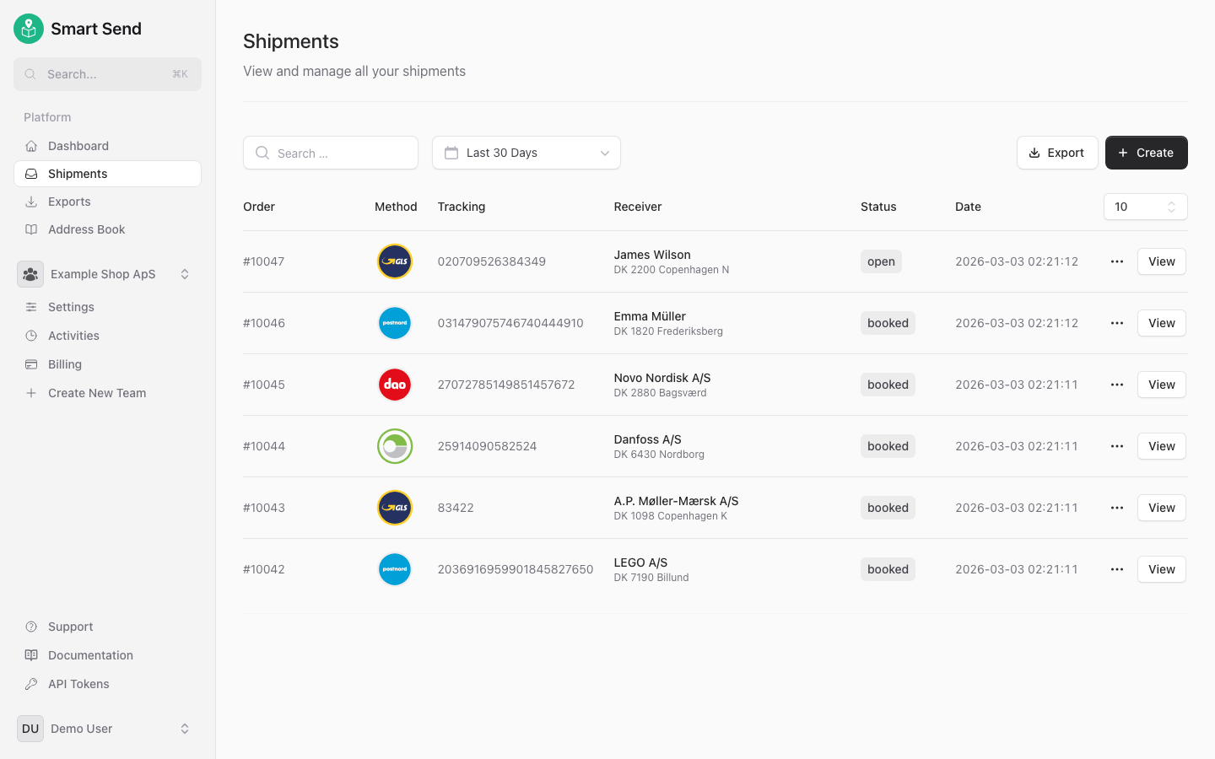1215x759 pixels.
Task: Open the Dashboard from the sidebar
Action: point(78,145)
